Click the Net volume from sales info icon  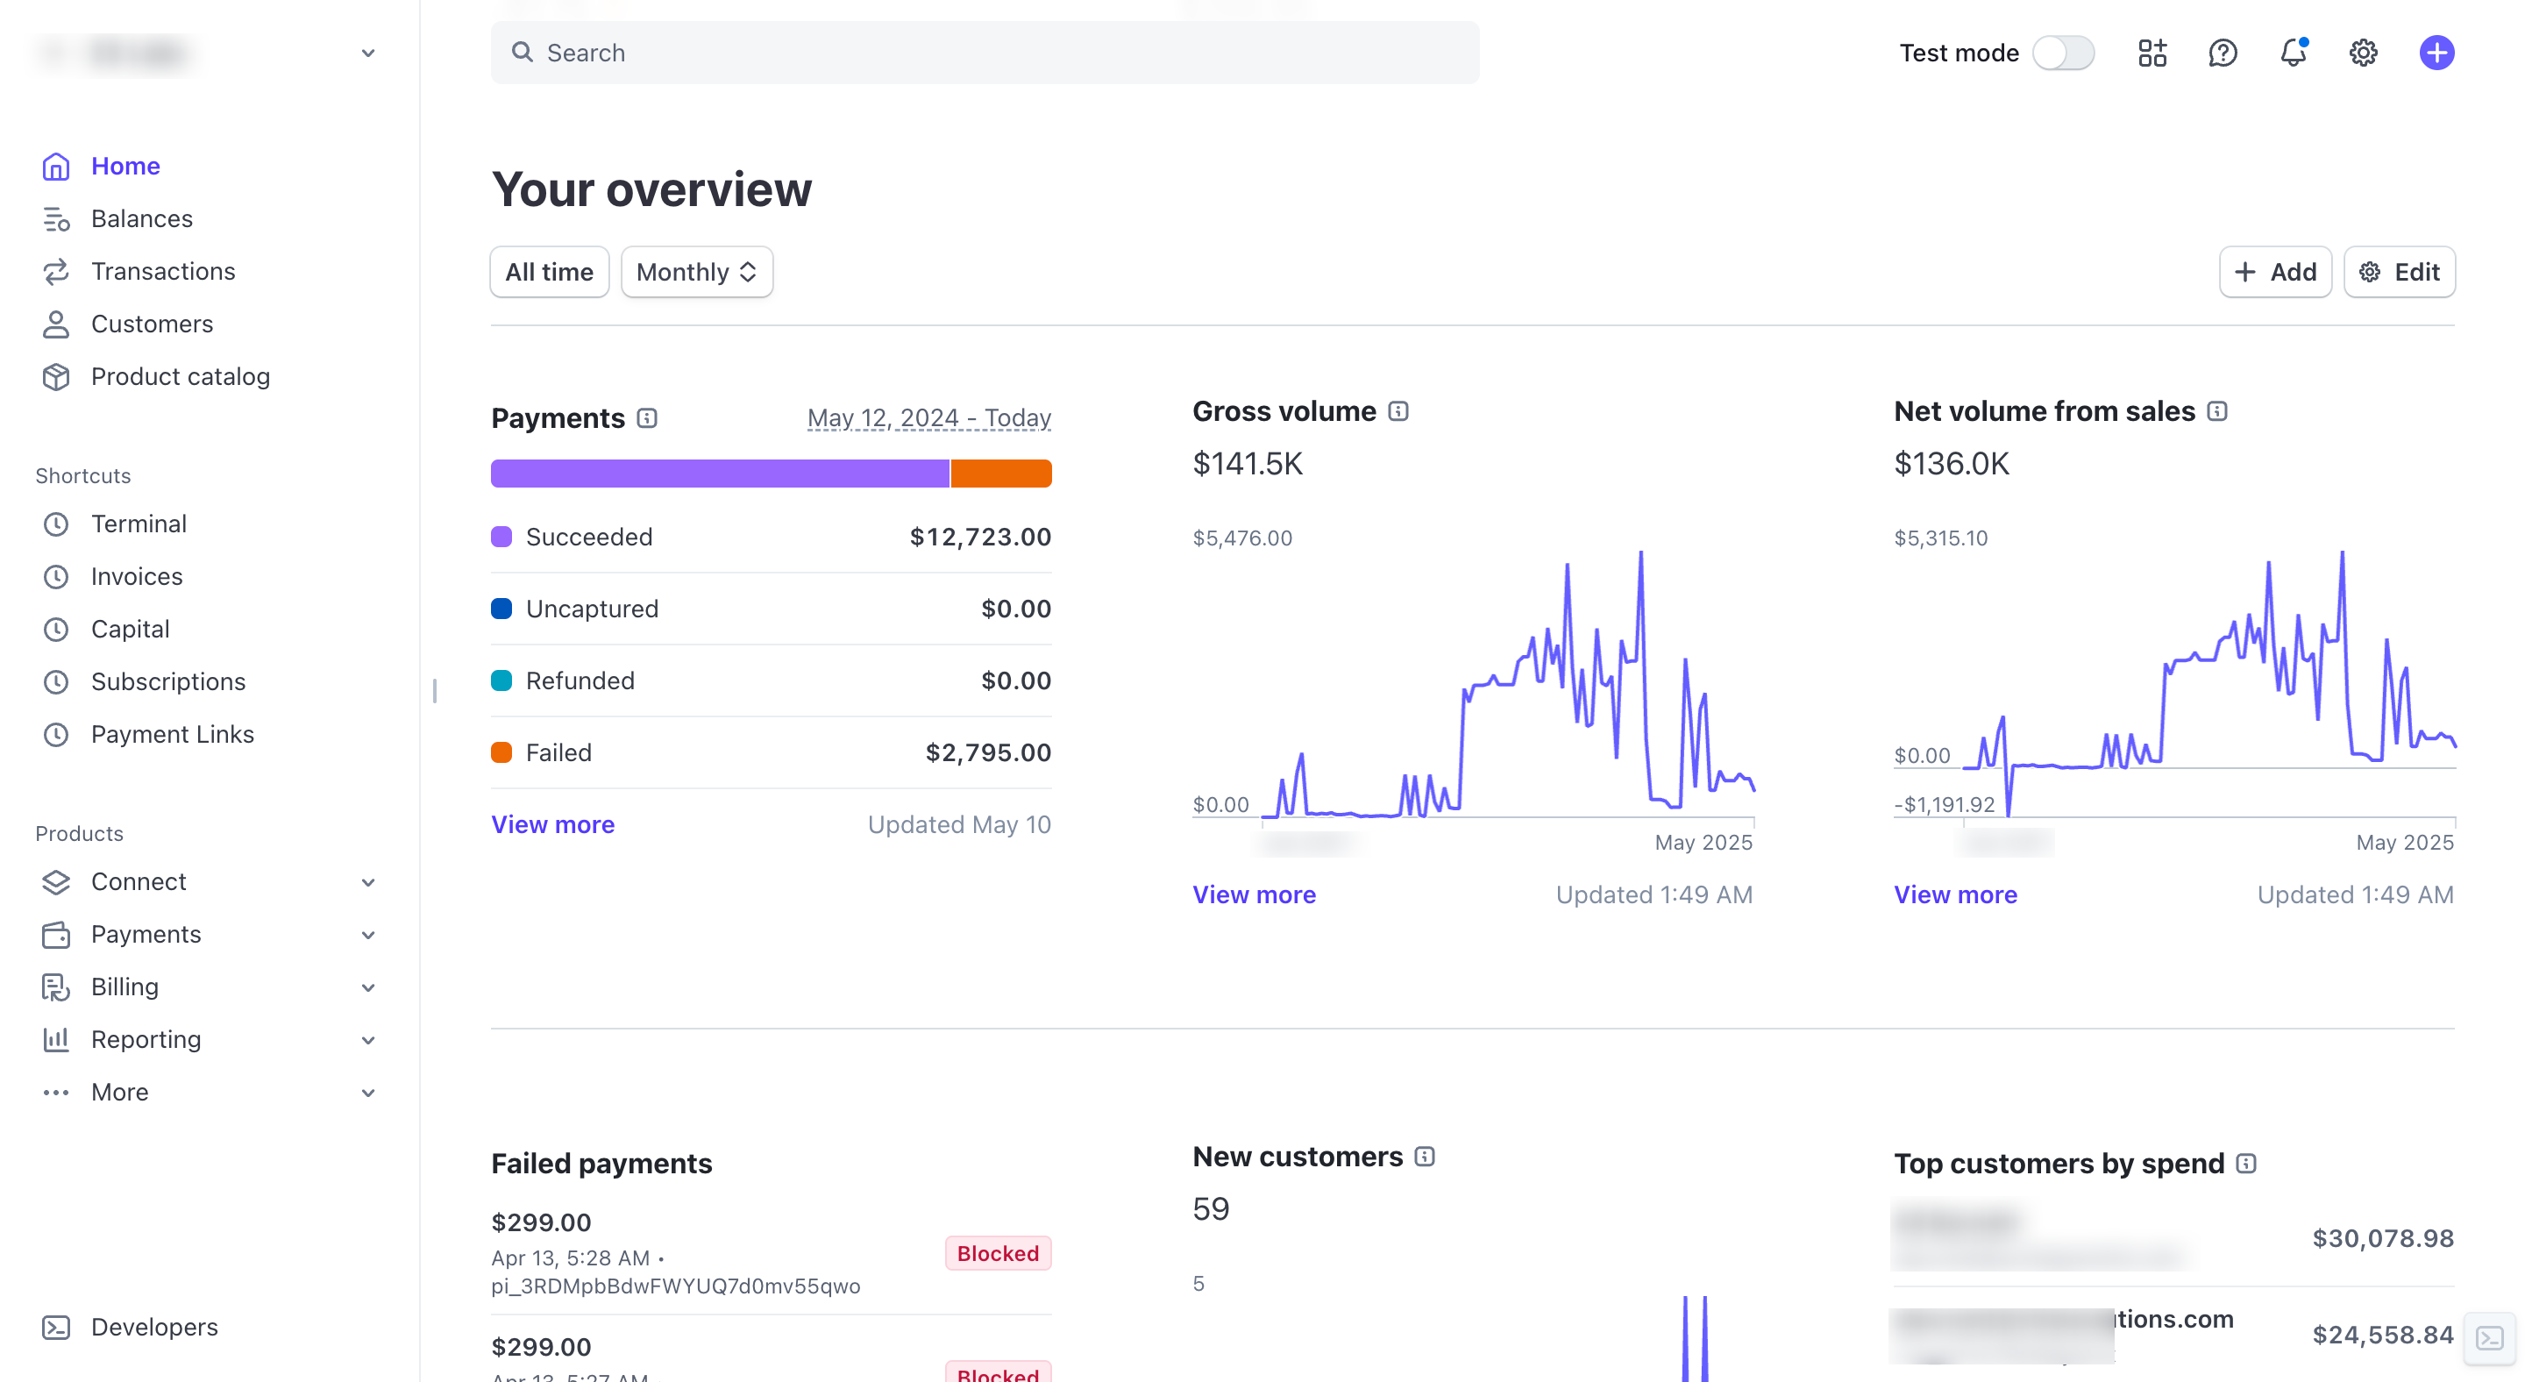[x=2217, y=411]
